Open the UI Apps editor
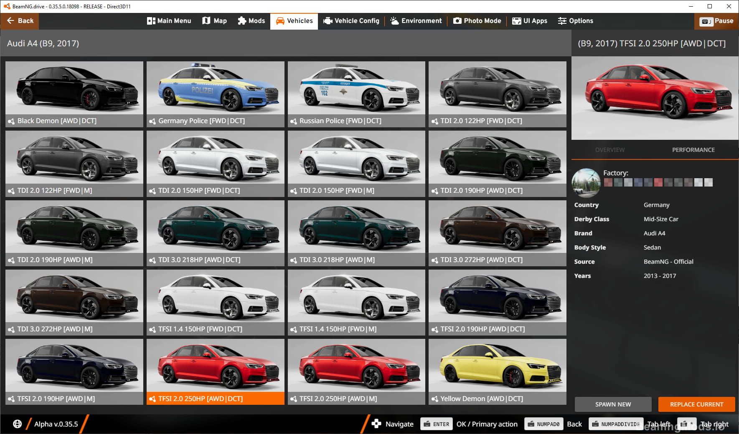The image size is (739, 434). click(530, 21)
